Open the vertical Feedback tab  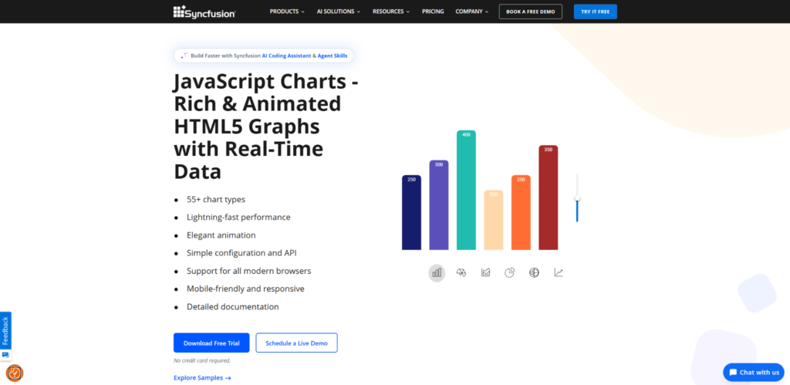[x=5, y=330]
